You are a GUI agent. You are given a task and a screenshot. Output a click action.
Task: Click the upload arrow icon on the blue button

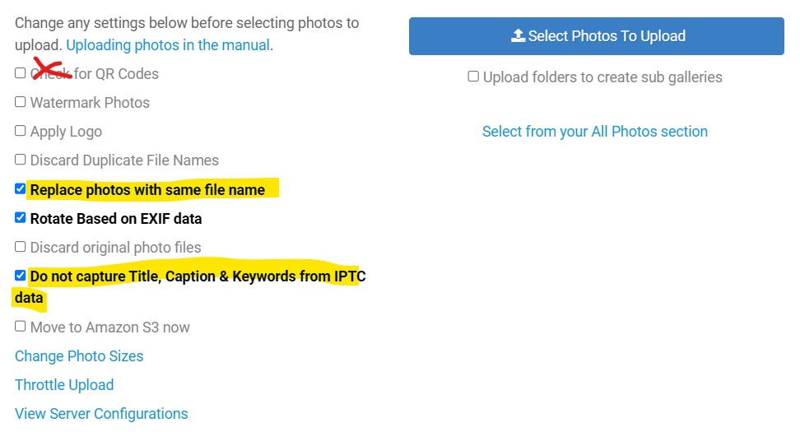point(518,35)
